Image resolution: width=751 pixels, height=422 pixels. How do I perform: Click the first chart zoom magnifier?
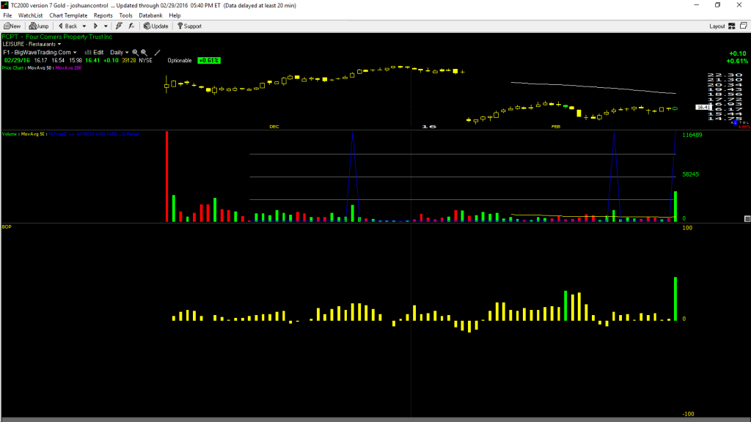pyautogui.click(x=136, y=52)
